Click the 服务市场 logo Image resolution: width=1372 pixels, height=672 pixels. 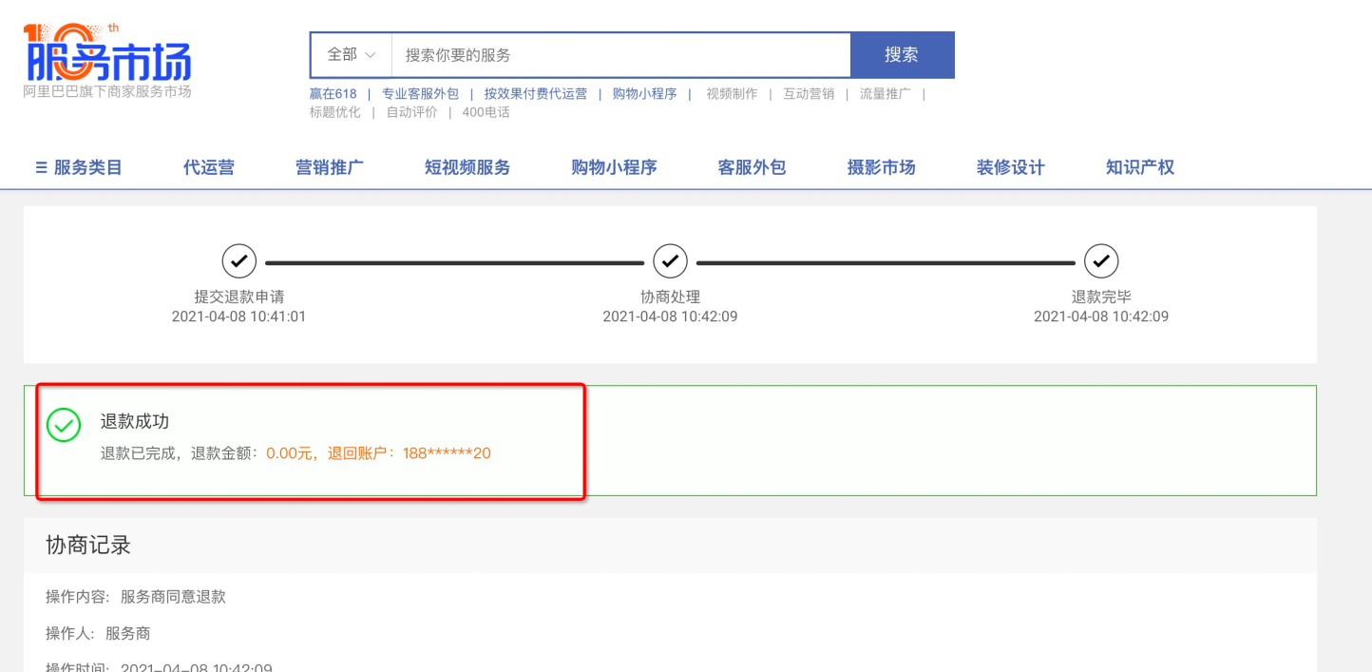point(107,57)
